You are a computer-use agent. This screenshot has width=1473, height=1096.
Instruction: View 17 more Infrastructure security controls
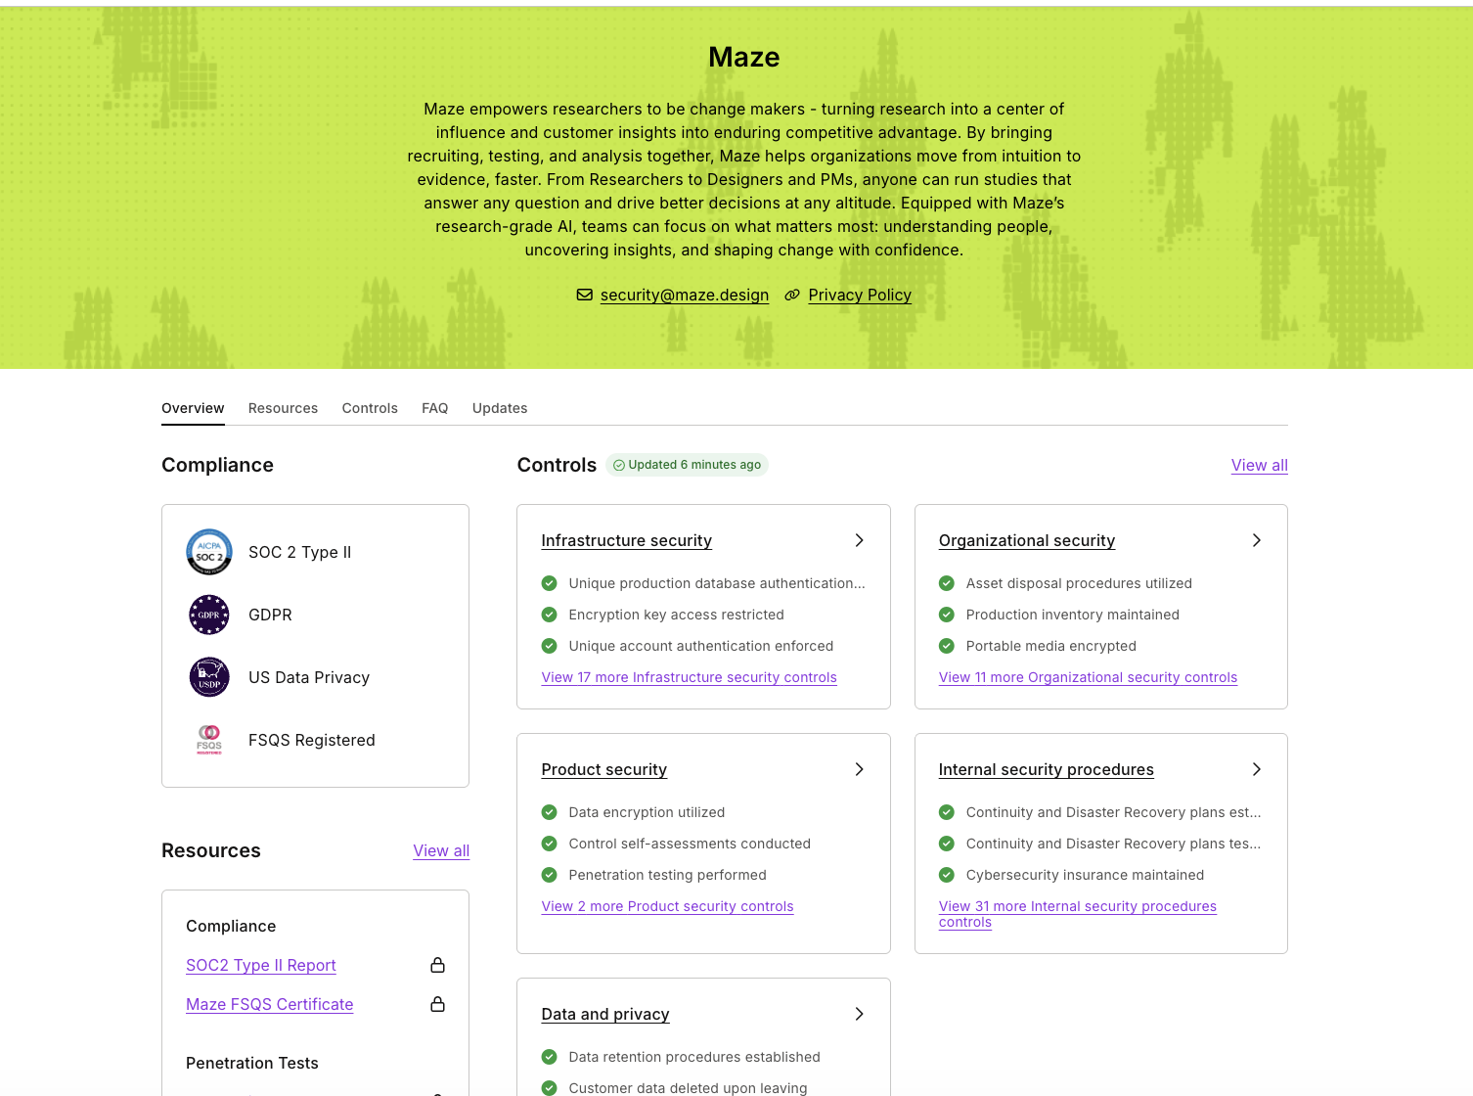pyautogui.click(x=690, y=677)
